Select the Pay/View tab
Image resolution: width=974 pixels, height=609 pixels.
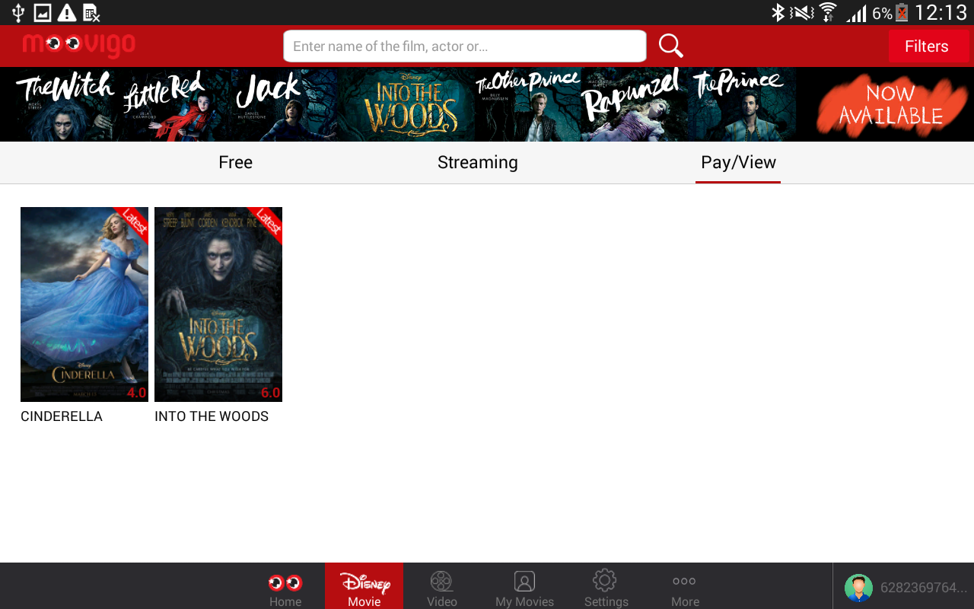click(x=738, y=162)
